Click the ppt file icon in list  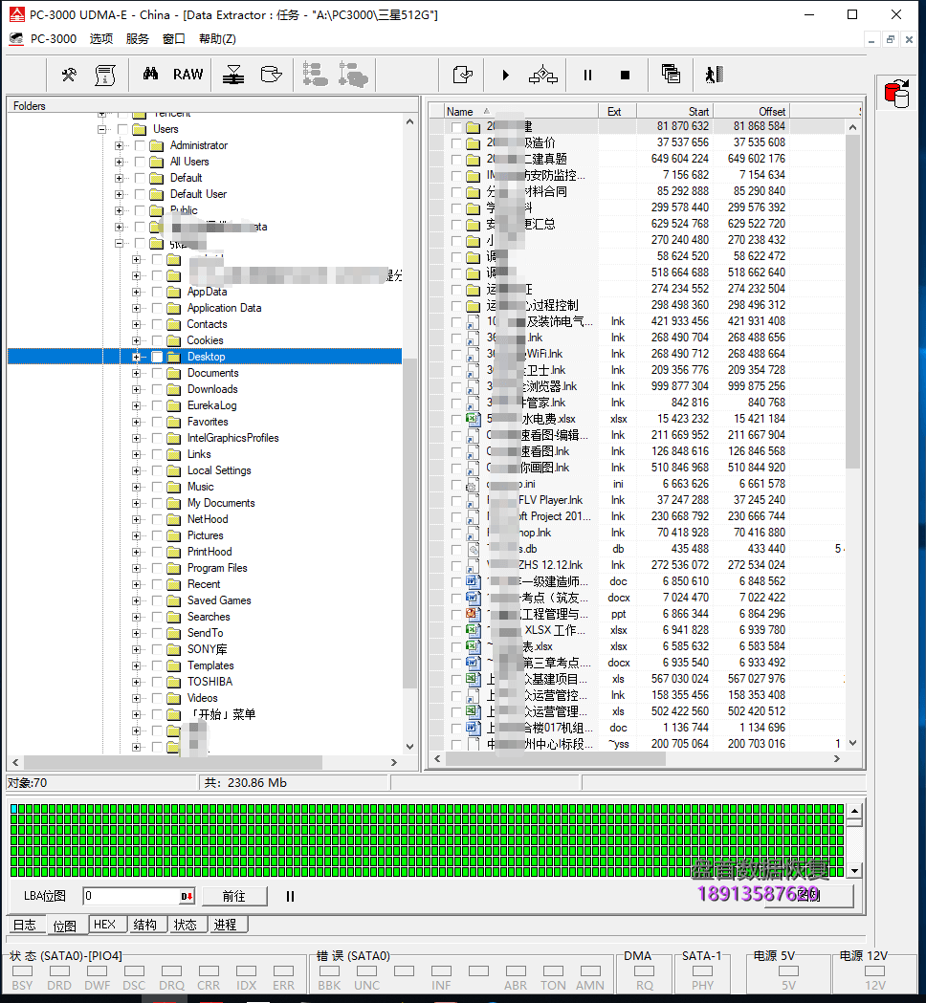tap(473, 614)
